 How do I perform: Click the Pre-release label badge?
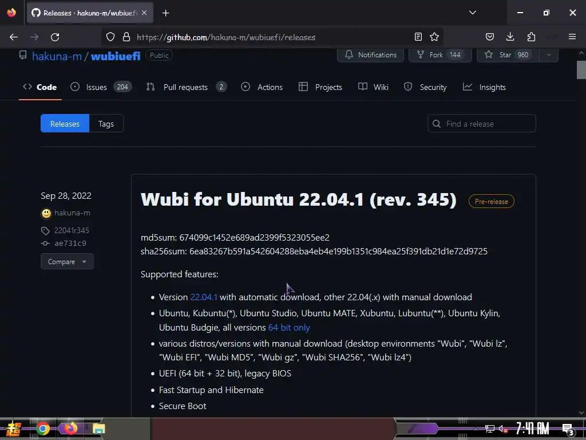pos(492,201)
